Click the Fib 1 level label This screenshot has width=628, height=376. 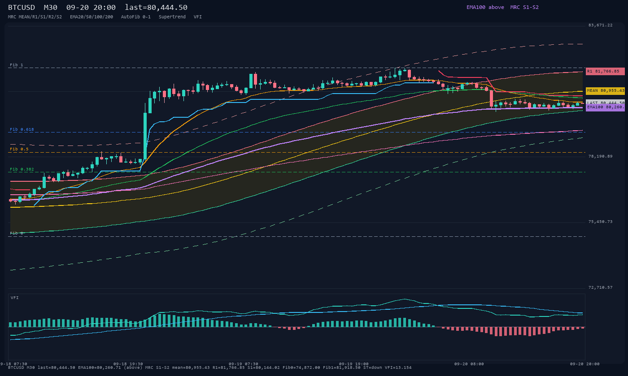tap(17, 65)
